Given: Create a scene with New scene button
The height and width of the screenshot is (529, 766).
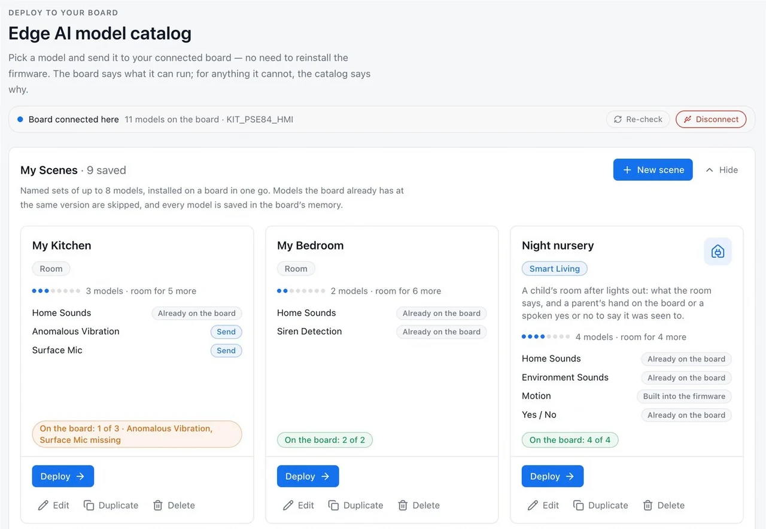Looking at the screenshot, I should point(653,170).
